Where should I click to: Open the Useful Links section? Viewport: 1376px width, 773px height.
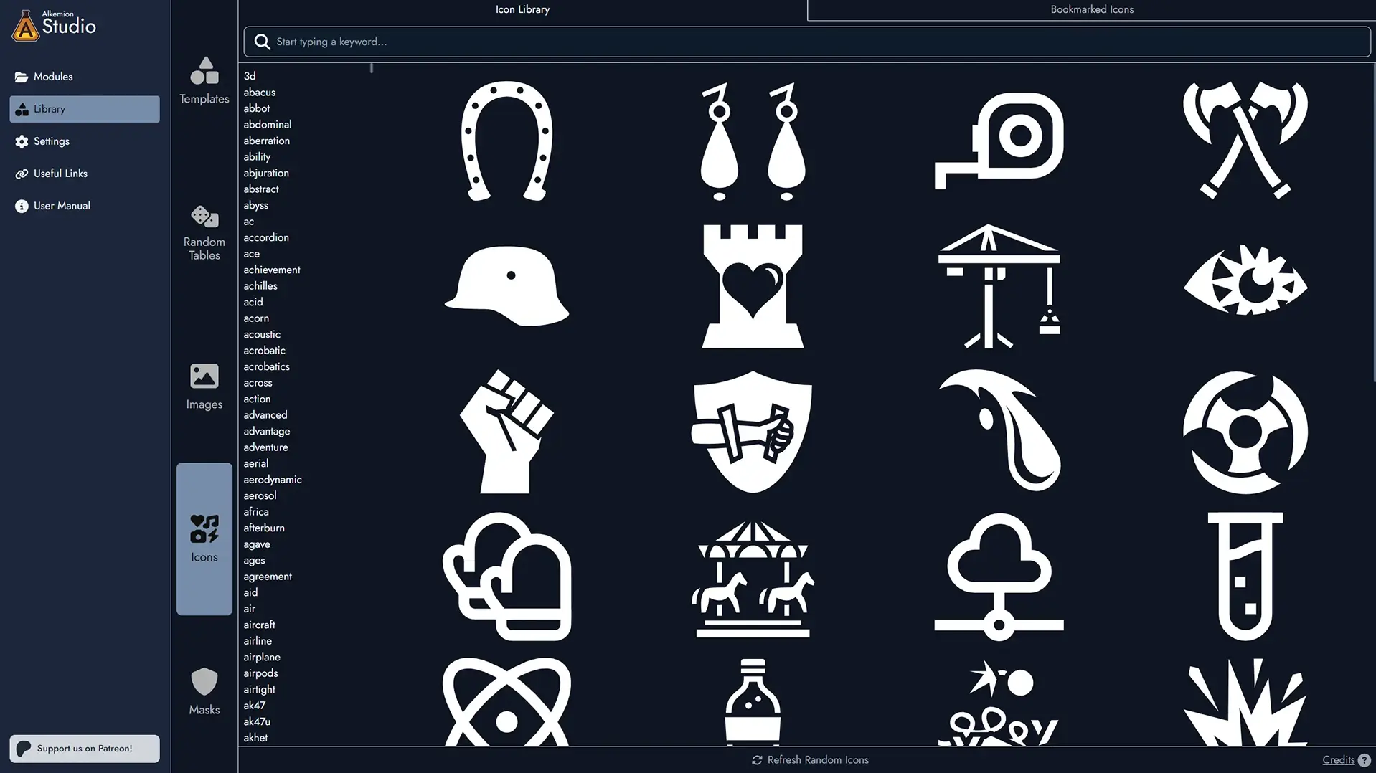tap(60, 173)
